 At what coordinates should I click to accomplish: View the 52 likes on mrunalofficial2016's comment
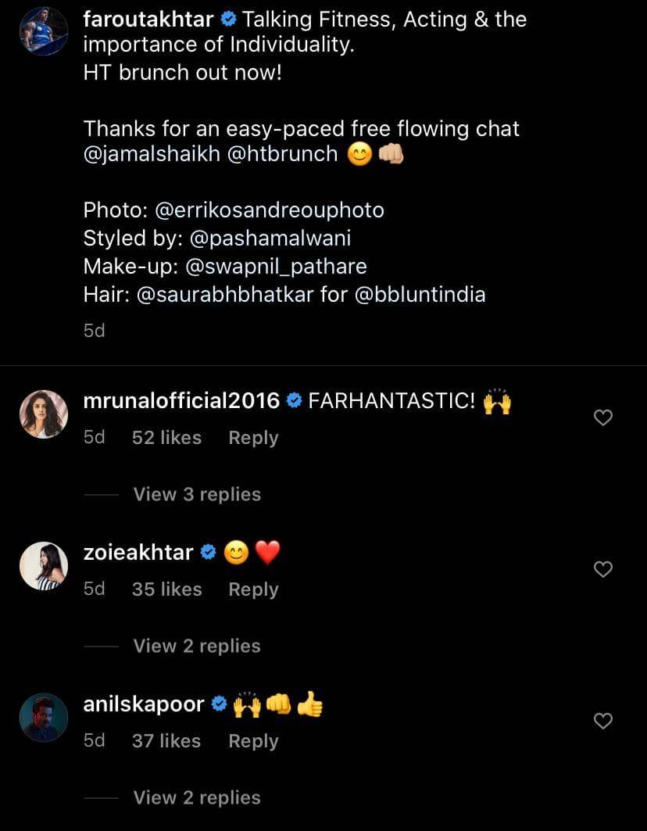(166, 438)
